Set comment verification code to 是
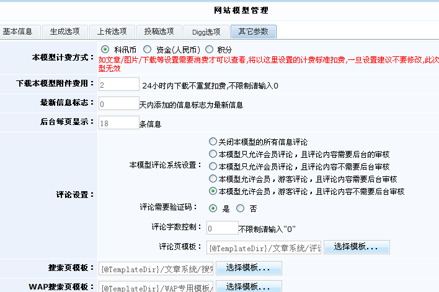The height and width of the screenshot is (292, 439). [x=213, y=208]
